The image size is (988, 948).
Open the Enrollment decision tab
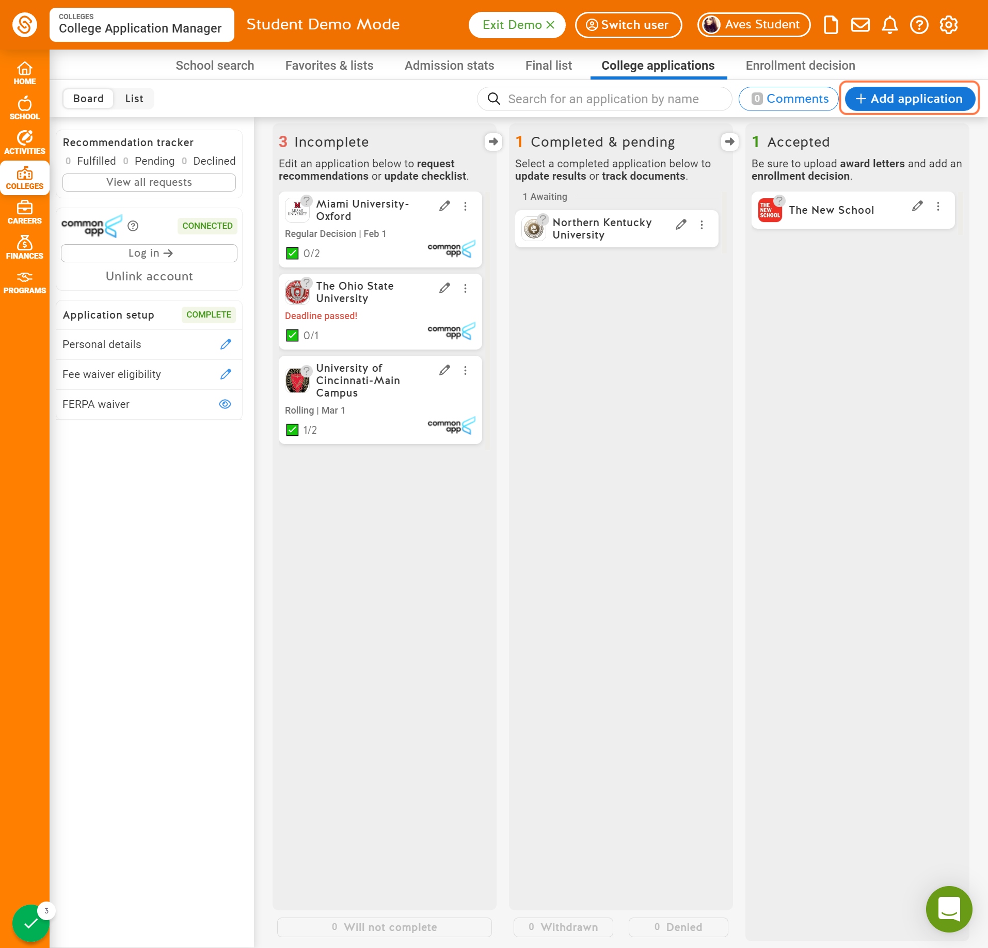pyautogui.click(x=801, y=66)
